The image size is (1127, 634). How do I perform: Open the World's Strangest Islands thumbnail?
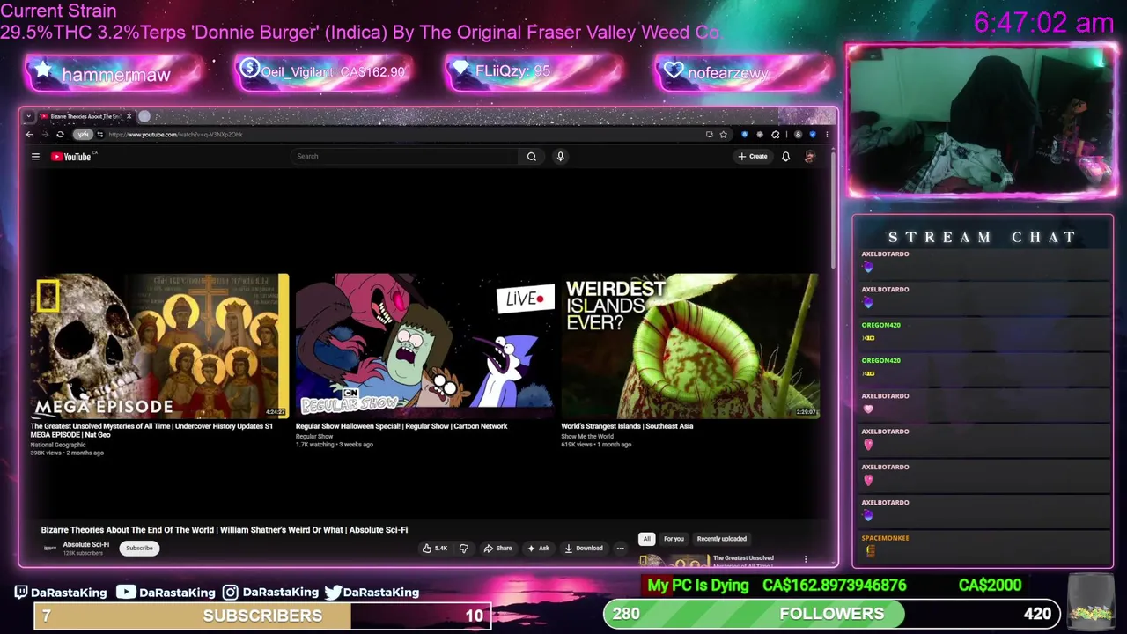click(690, 346)
